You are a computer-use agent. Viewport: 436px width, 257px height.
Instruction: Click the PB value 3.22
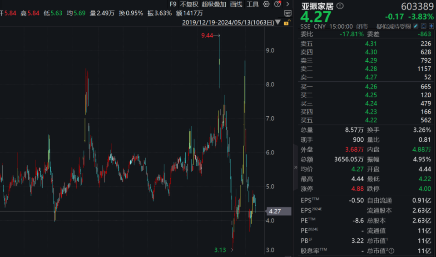coord(357,241)
